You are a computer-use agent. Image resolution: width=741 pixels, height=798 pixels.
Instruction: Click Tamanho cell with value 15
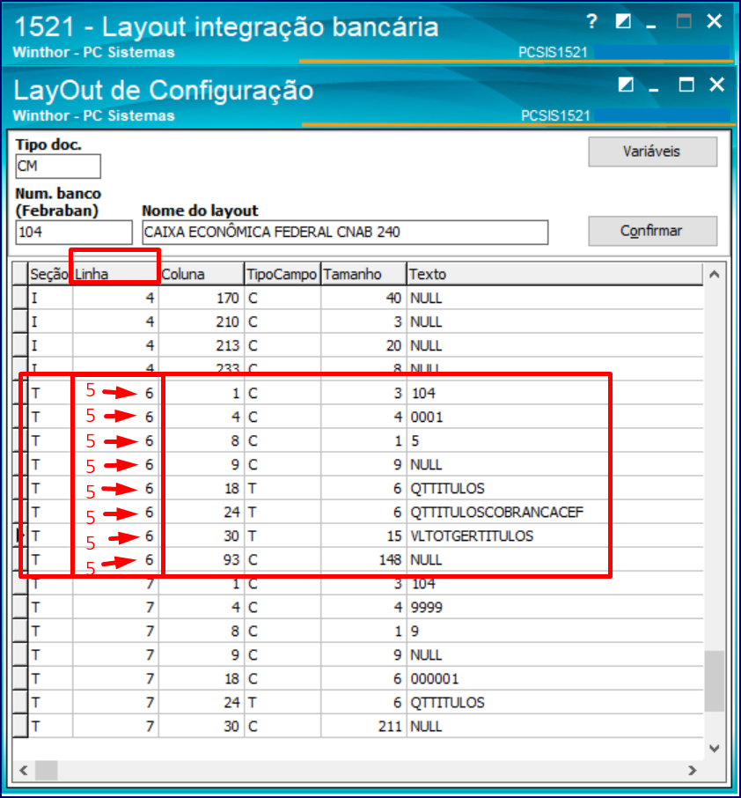point(363,536)
